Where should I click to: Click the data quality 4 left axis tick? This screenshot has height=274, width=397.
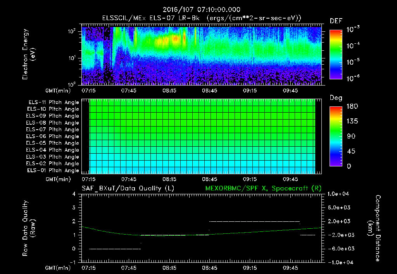click(x=74, y=194)
